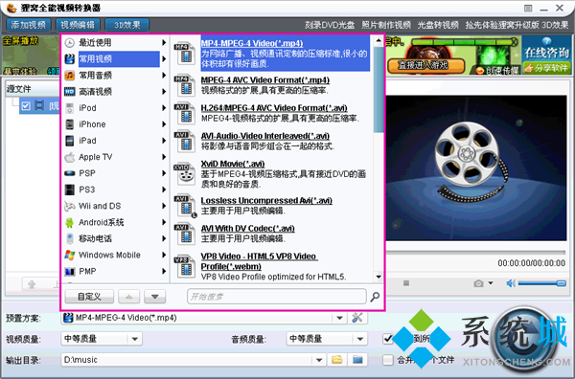
Task: Click the stop playback button
Action: [406, 283]
